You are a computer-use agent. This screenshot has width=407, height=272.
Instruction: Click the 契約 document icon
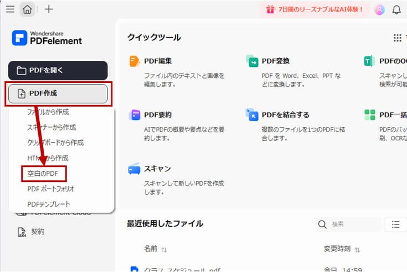[22, 232]
